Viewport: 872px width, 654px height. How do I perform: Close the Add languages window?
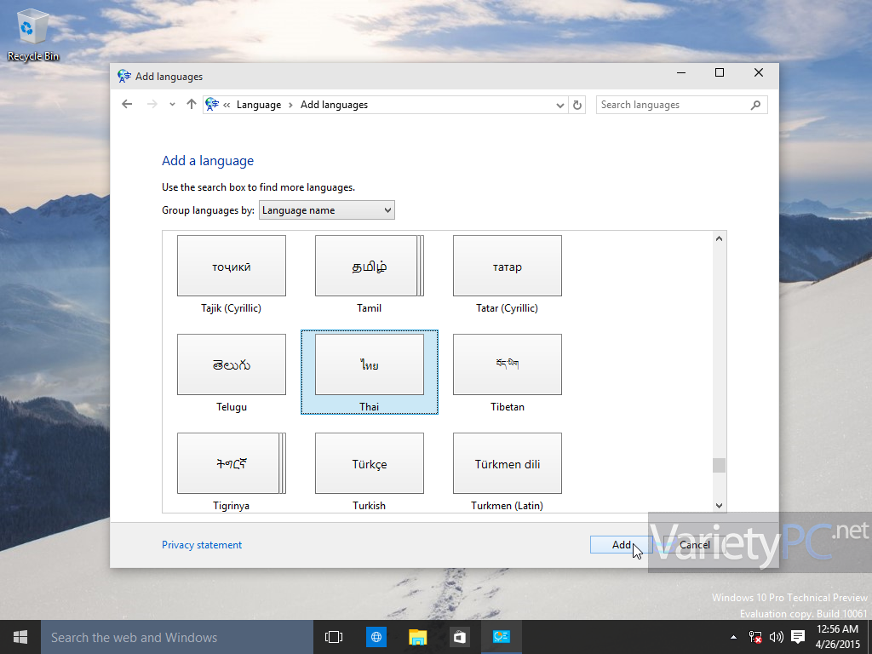pos(759,73)
